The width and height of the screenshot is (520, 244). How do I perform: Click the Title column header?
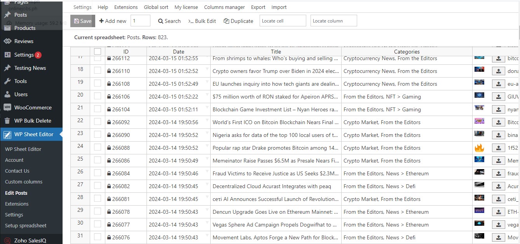[x=276, y=52]
